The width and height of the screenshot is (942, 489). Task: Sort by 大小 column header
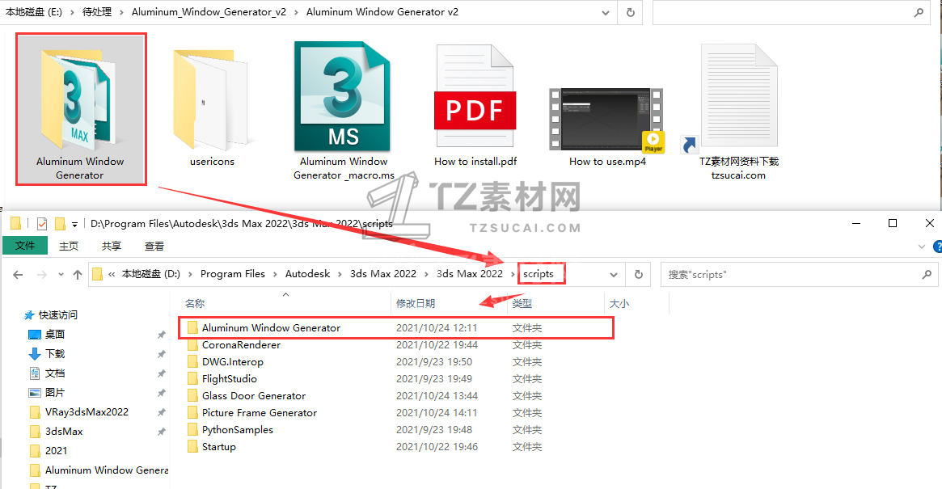tap(619, 304)
